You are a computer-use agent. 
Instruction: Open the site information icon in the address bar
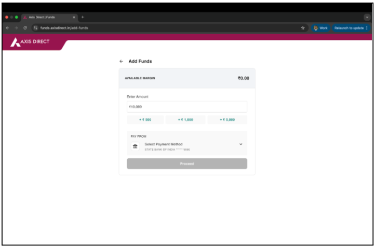coord(35,27)
